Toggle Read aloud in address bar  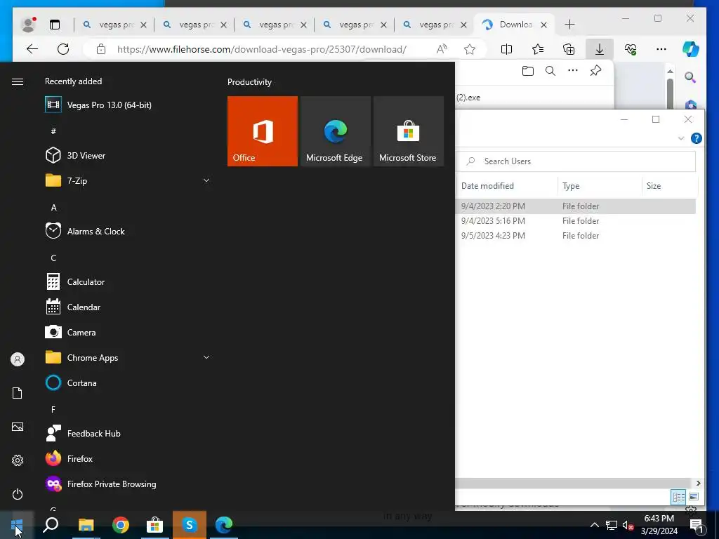coord(442,49)
